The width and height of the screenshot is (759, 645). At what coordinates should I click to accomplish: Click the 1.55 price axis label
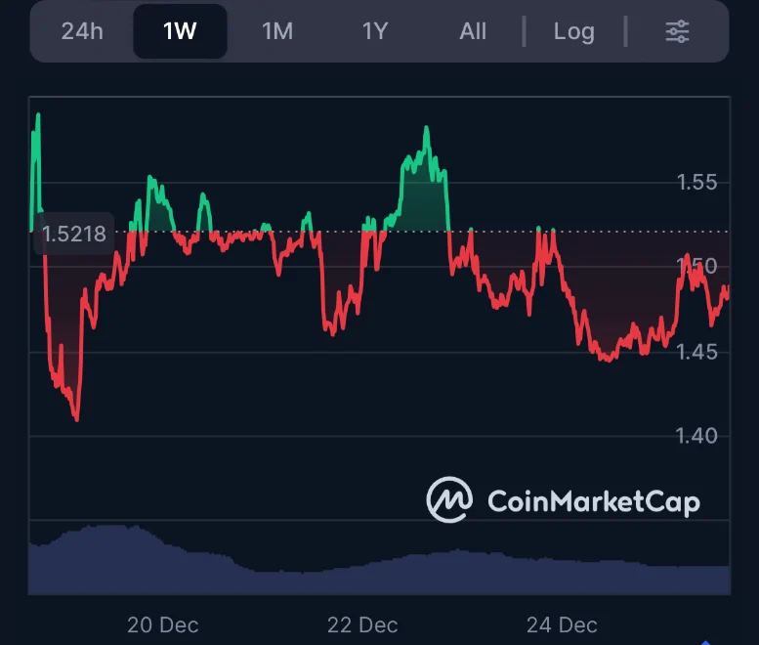696,183
